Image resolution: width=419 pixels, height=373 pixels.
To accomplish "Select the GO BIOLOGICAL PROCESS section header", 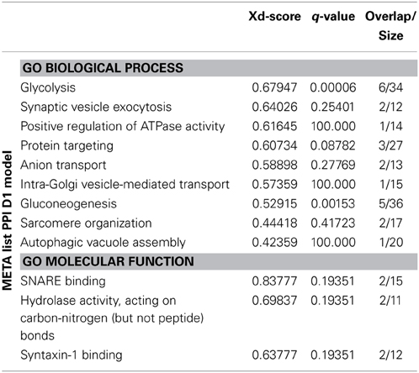I will pos(219,68).
